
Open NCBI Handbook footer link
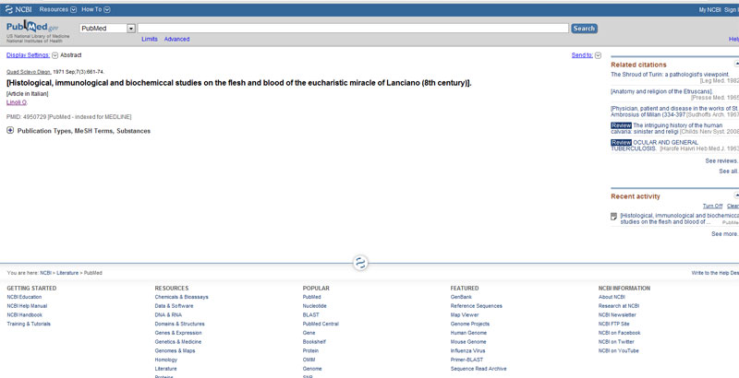[25, 315]
